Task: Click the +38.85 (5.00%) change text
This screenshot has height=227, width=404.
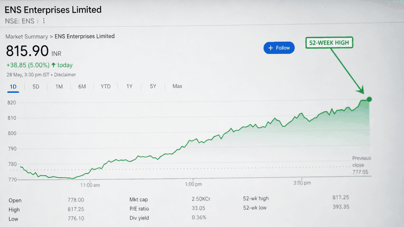Action: [x=28, y=65]
